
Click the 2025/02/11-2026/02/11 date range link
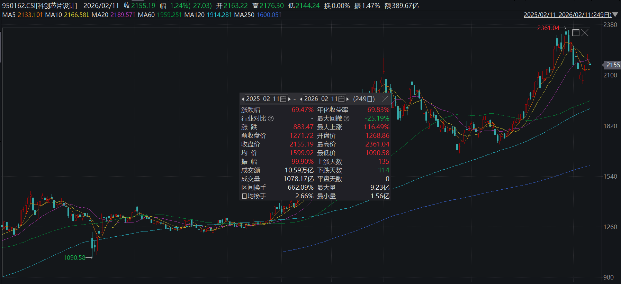[567, 15]
